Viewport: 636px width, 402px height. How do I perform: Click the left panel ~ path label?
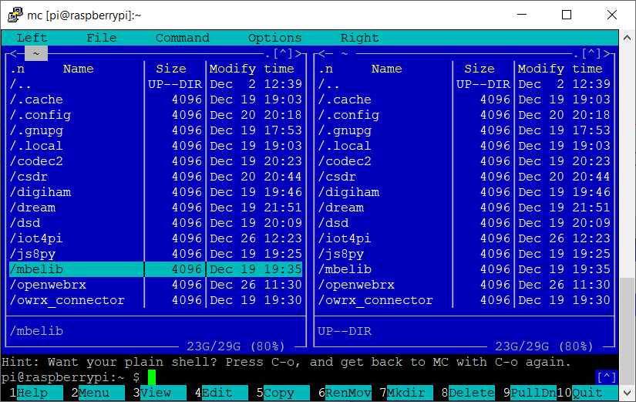pos(36,53)
